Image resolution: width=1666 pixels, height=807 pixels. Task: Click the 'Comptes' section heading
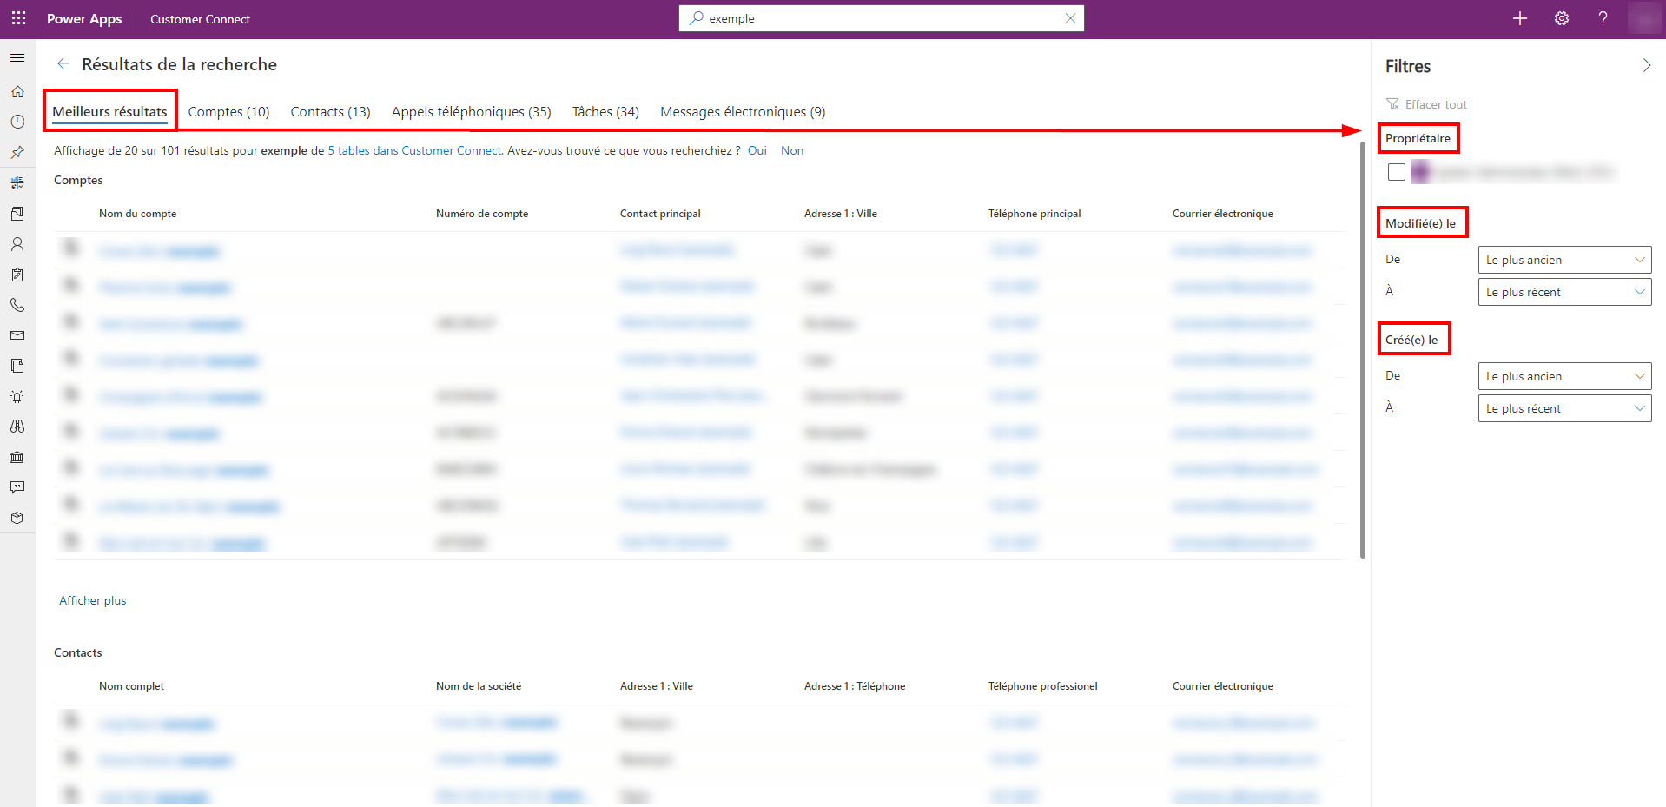[78, 180]
